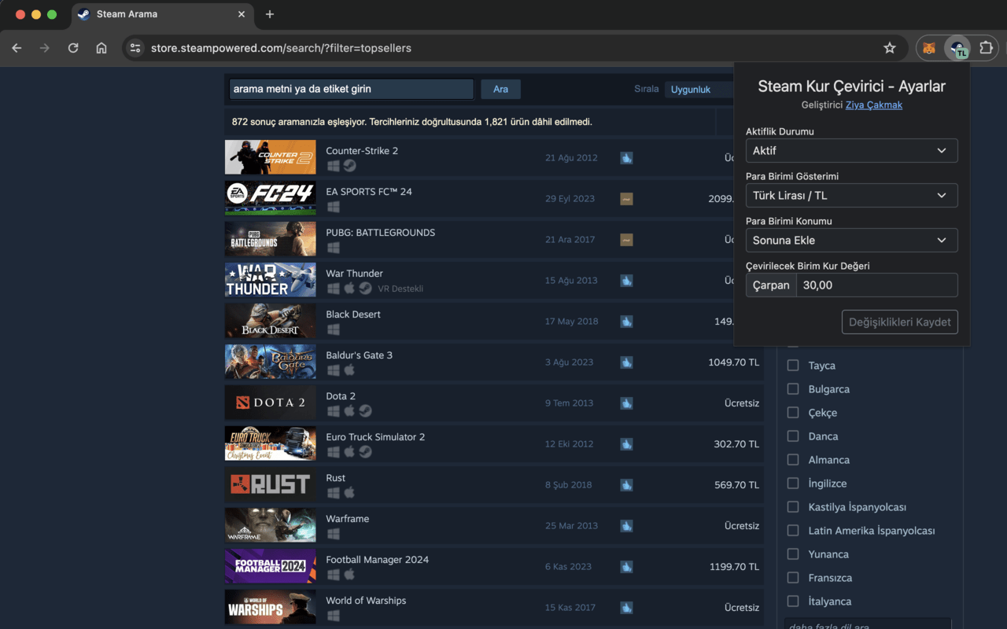
Task: Click the home icon in the browser toolbar
Action: point(101,48)
